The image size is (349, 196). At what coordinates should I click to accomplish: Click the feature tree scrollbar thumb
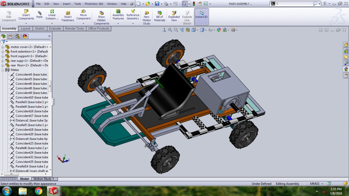click(x=50, y=86)
